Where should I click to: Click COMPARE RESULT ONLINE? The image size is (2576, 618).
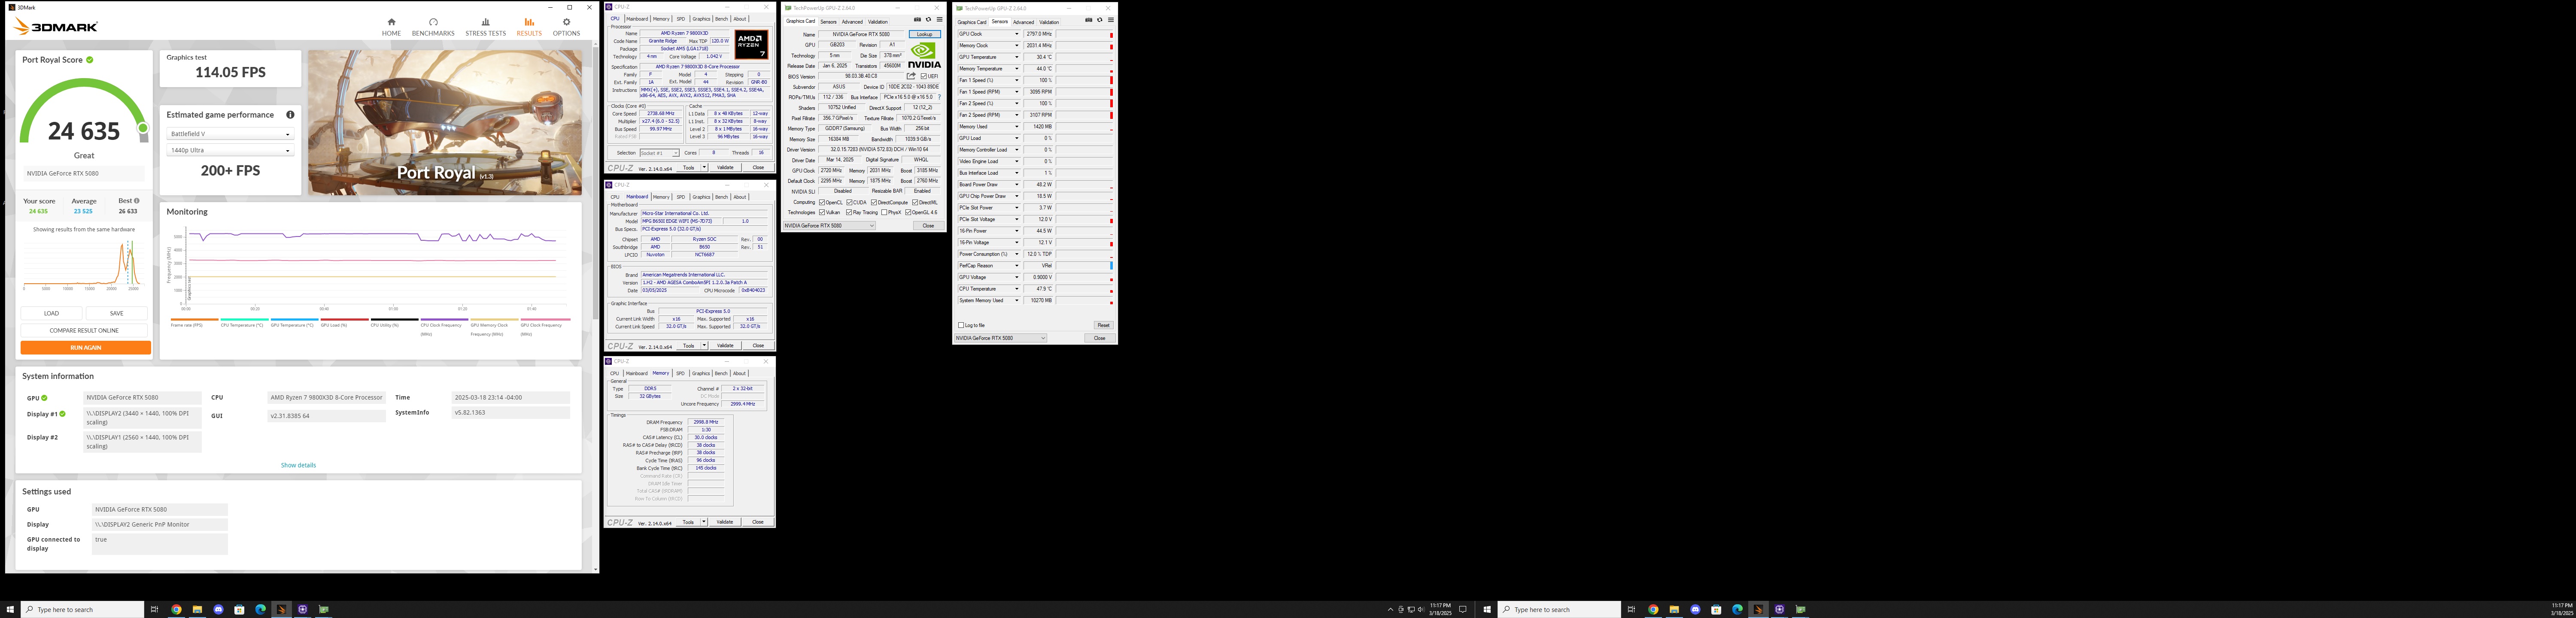click(85, 330)
